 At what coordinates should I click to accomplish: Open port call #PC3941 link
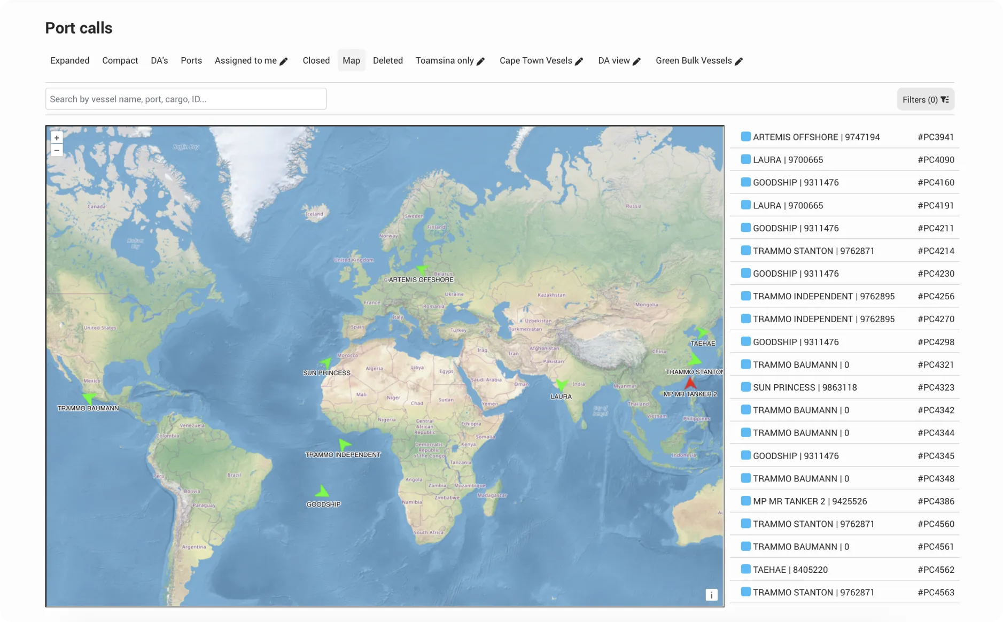coord(936,137)
